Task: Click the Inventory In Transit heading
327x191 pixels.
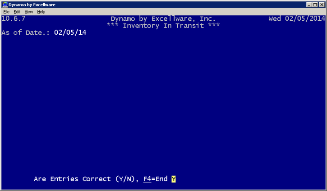Action: pyautogui.click(x=163, y=26)
